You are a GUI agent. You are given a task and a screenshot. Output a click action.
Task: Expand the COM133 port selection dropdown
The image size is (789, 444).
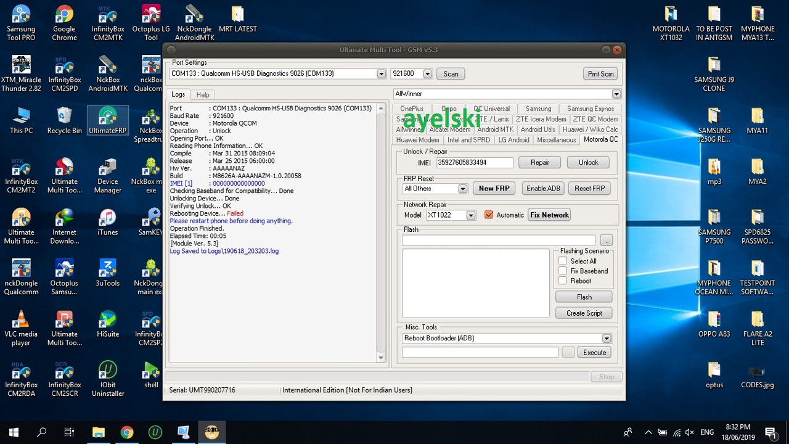click(382, 74)
